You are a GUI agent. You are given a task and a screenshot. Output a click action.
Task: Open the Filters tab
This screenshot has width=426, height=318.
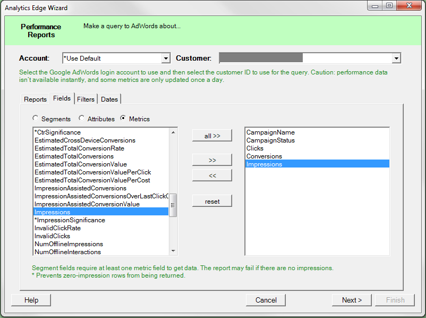(x=86, y=99)
